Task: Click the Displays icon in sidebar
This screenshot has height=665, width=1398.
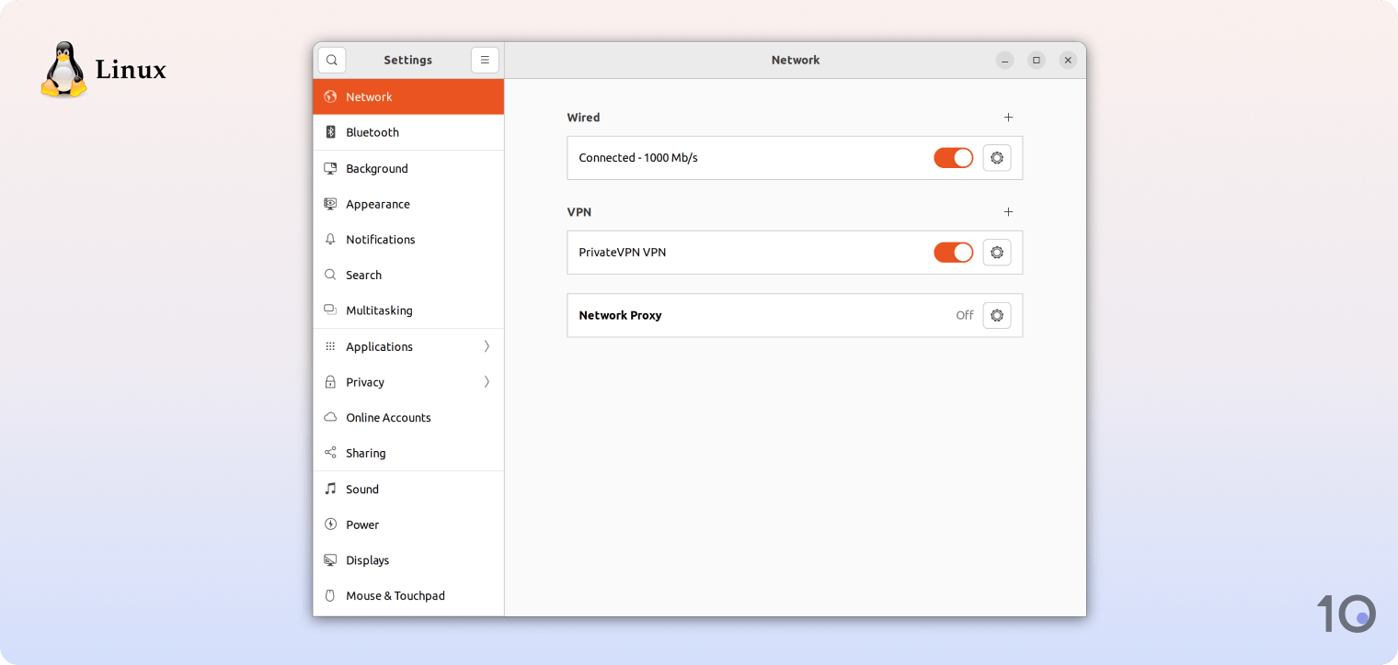Action: click(330, 560)
